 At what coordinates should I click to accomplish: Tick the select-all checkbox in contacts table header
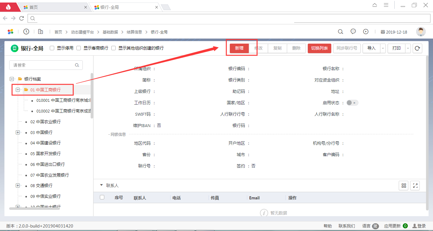tap(102, 198)
